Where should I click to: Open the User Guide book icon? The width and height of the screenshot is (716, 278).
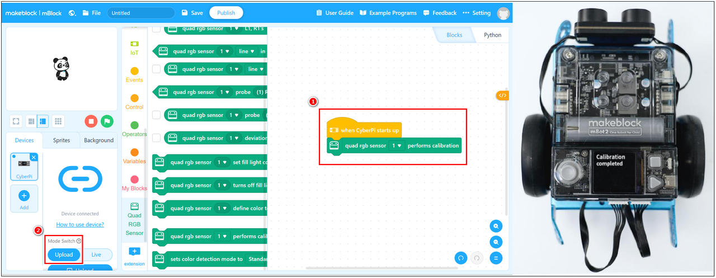(x=319, y=13)
